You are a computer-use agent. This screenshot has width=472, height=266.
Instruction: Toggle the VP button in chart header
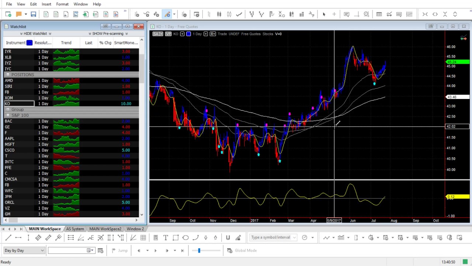tap(168, 34)
